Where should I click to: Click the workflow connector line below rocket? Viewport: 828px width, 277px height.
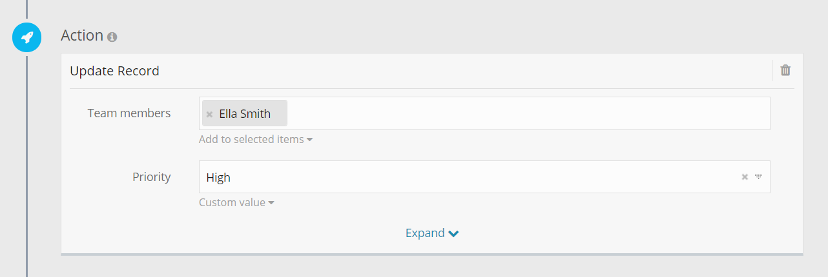[26, 161]
